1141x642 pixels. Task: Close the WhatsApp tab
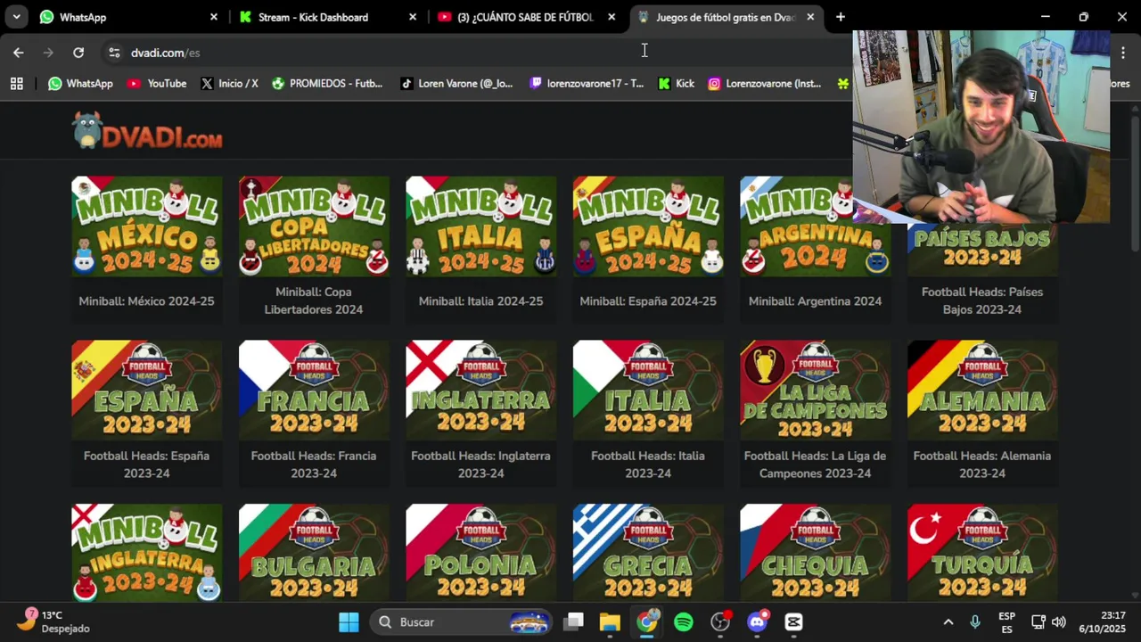[214, 17]
